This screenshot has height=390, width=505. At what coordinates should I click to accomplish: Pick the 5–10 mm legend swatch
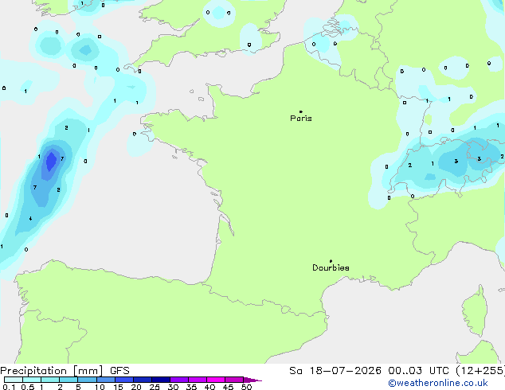(87, 380)
